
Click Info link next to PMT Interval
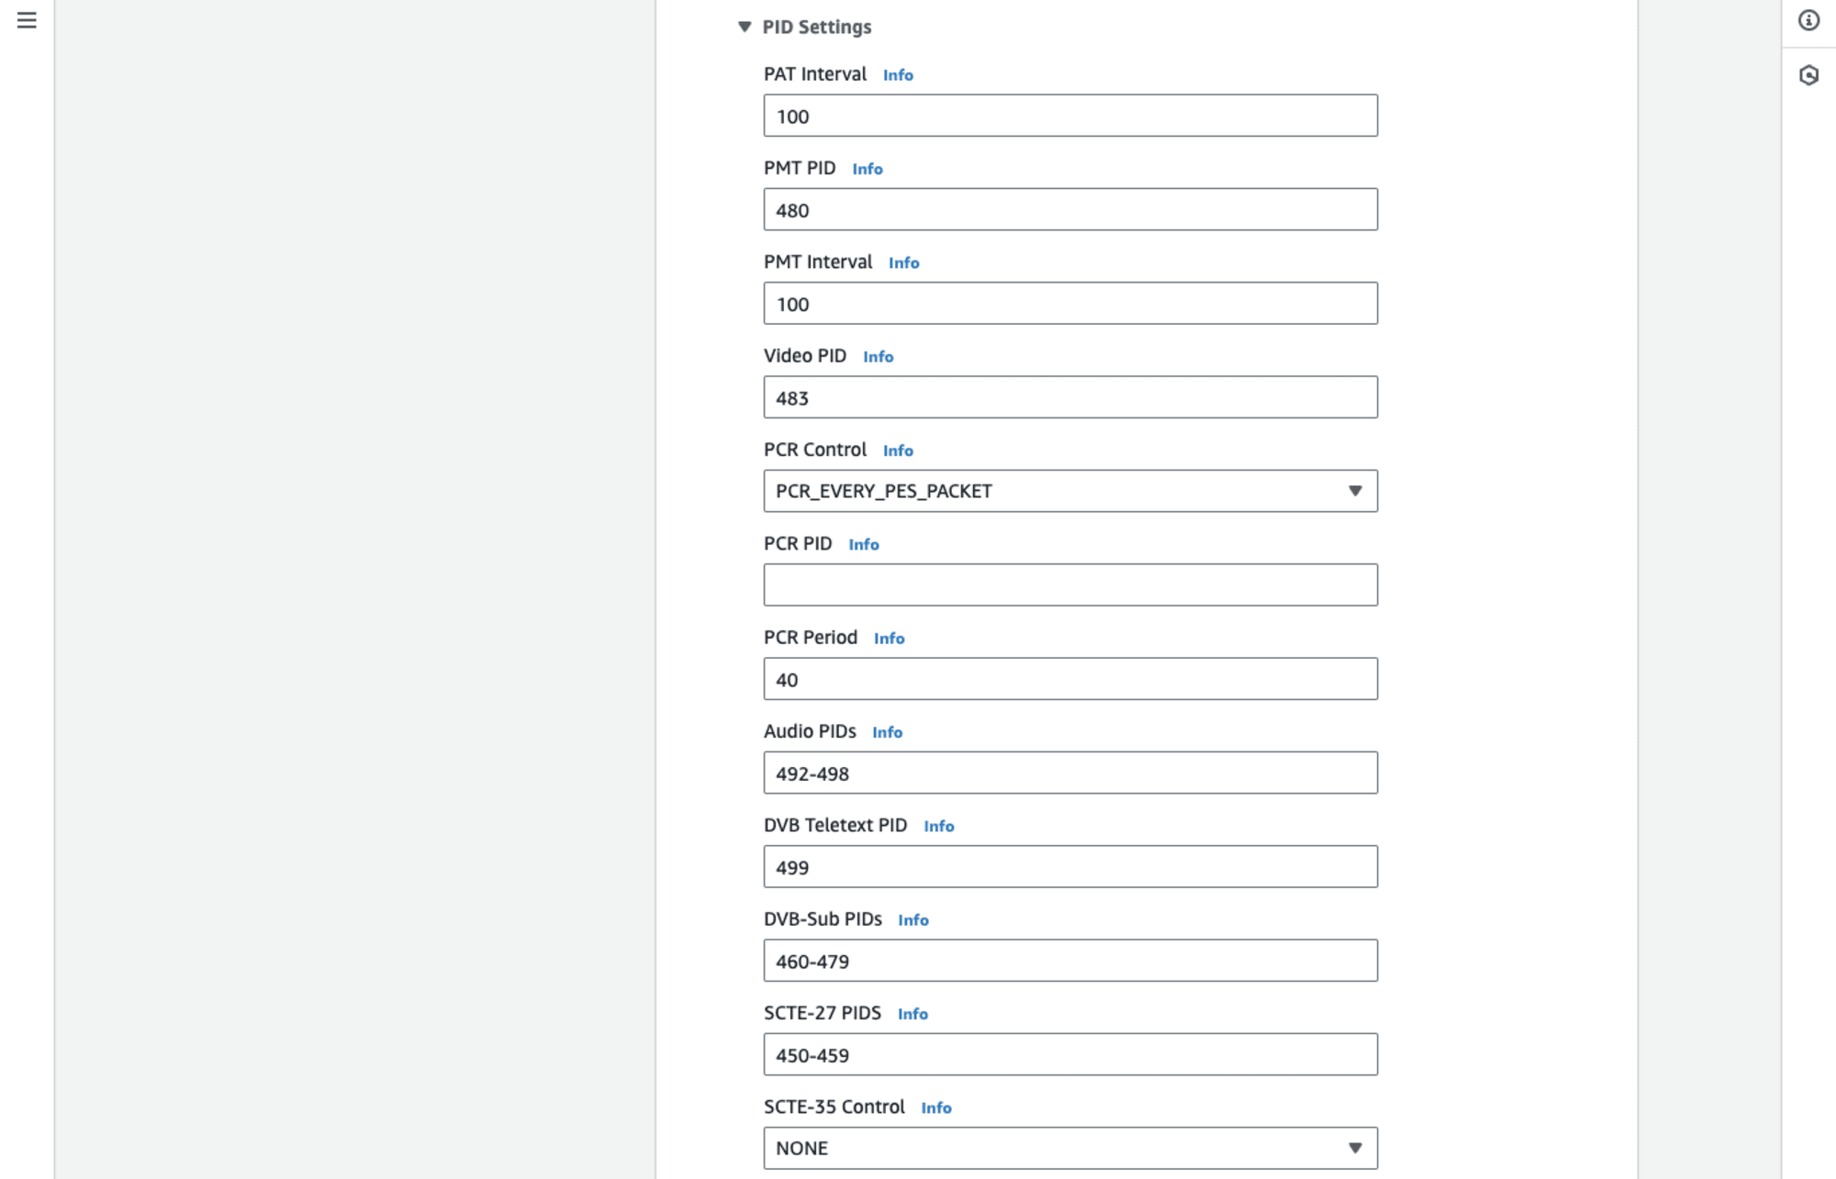(903, 262)
